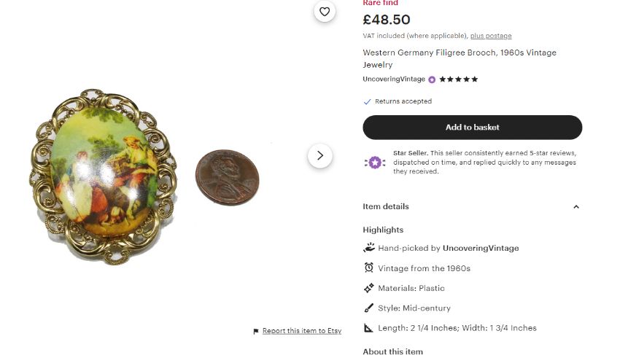Show next product photo with arrow button
This screenshot has height=355, width=620.
(320, 156)
